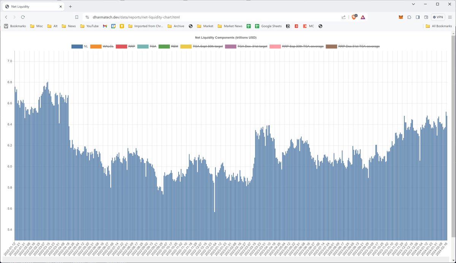Expand the News bookmarks folder
456x263 pixels.
coord(68,26)
